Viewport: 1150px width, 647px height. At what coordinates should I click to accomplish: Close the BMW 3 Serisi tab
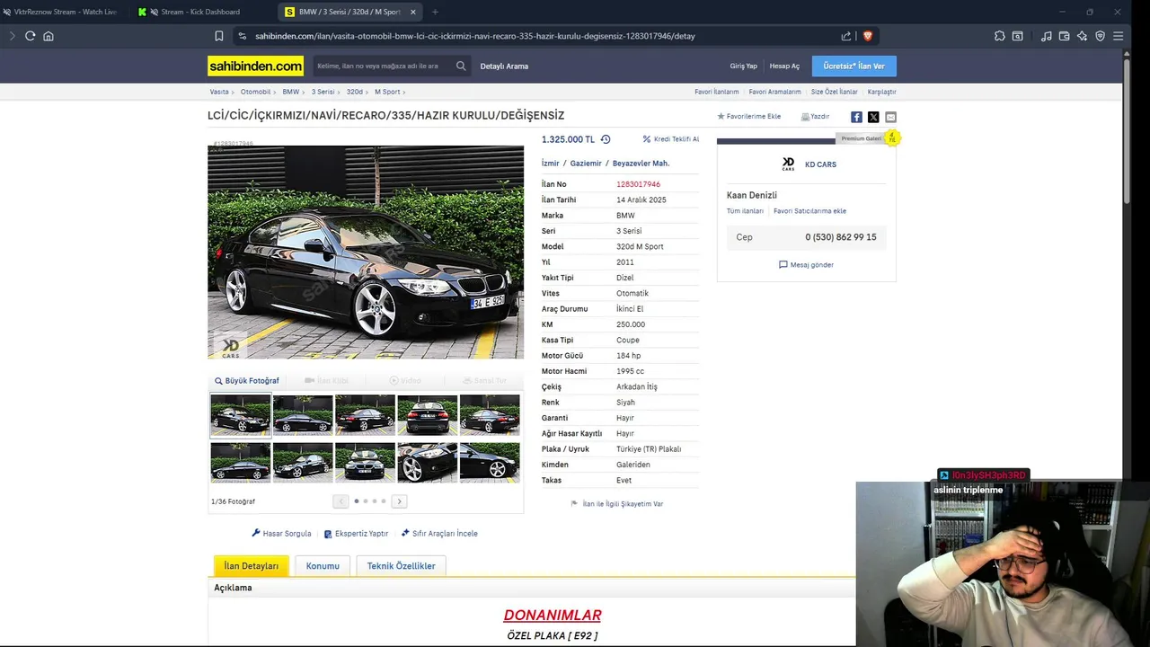413,12
